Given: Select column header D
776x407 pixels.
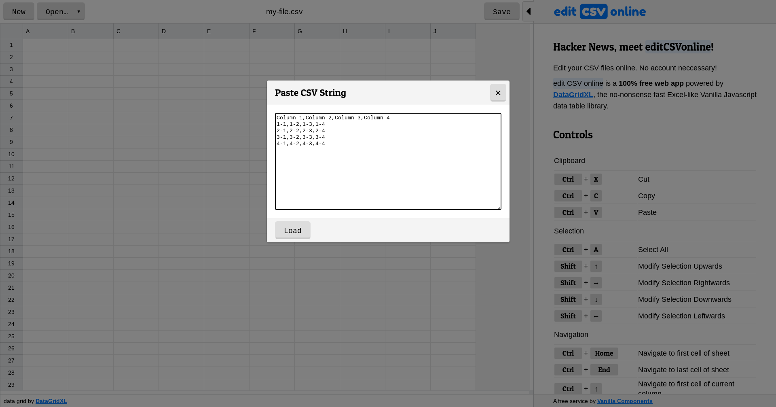Looking at the screenshot, I should pos(181,31).
